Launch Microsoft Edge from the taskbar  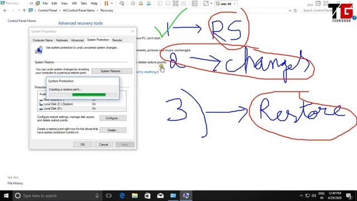click(122, 196)
